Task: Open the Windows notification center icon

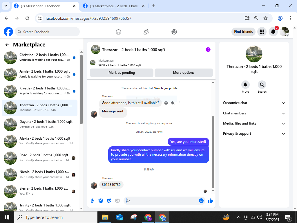Action: coord(288,217)
